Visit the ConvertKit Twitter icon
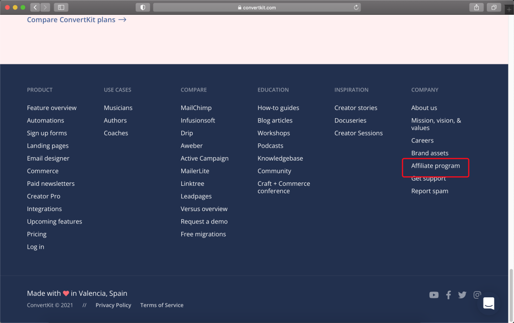The image size is (514, 323). [462, 295]
